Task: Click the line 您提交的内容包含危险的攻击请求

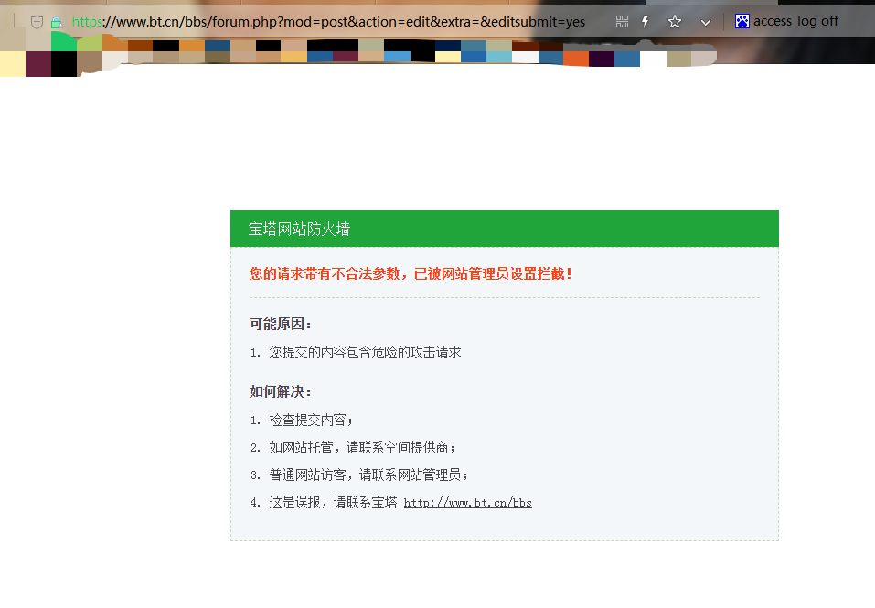Action: pos(365,353)
